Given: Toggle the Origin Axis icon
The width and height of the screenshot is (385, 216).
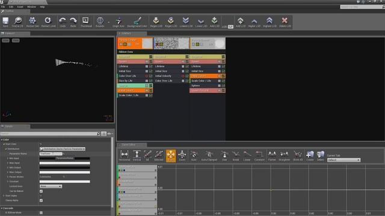Looking at the screenshot, I should [119, 21].
